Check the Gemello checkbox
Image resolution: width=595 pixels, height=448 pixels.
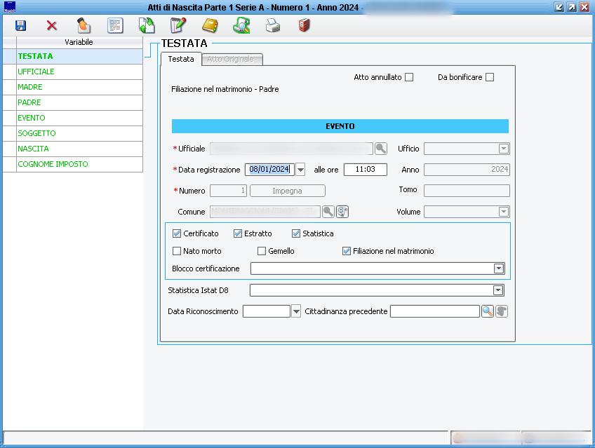click(x=262, y=251)
